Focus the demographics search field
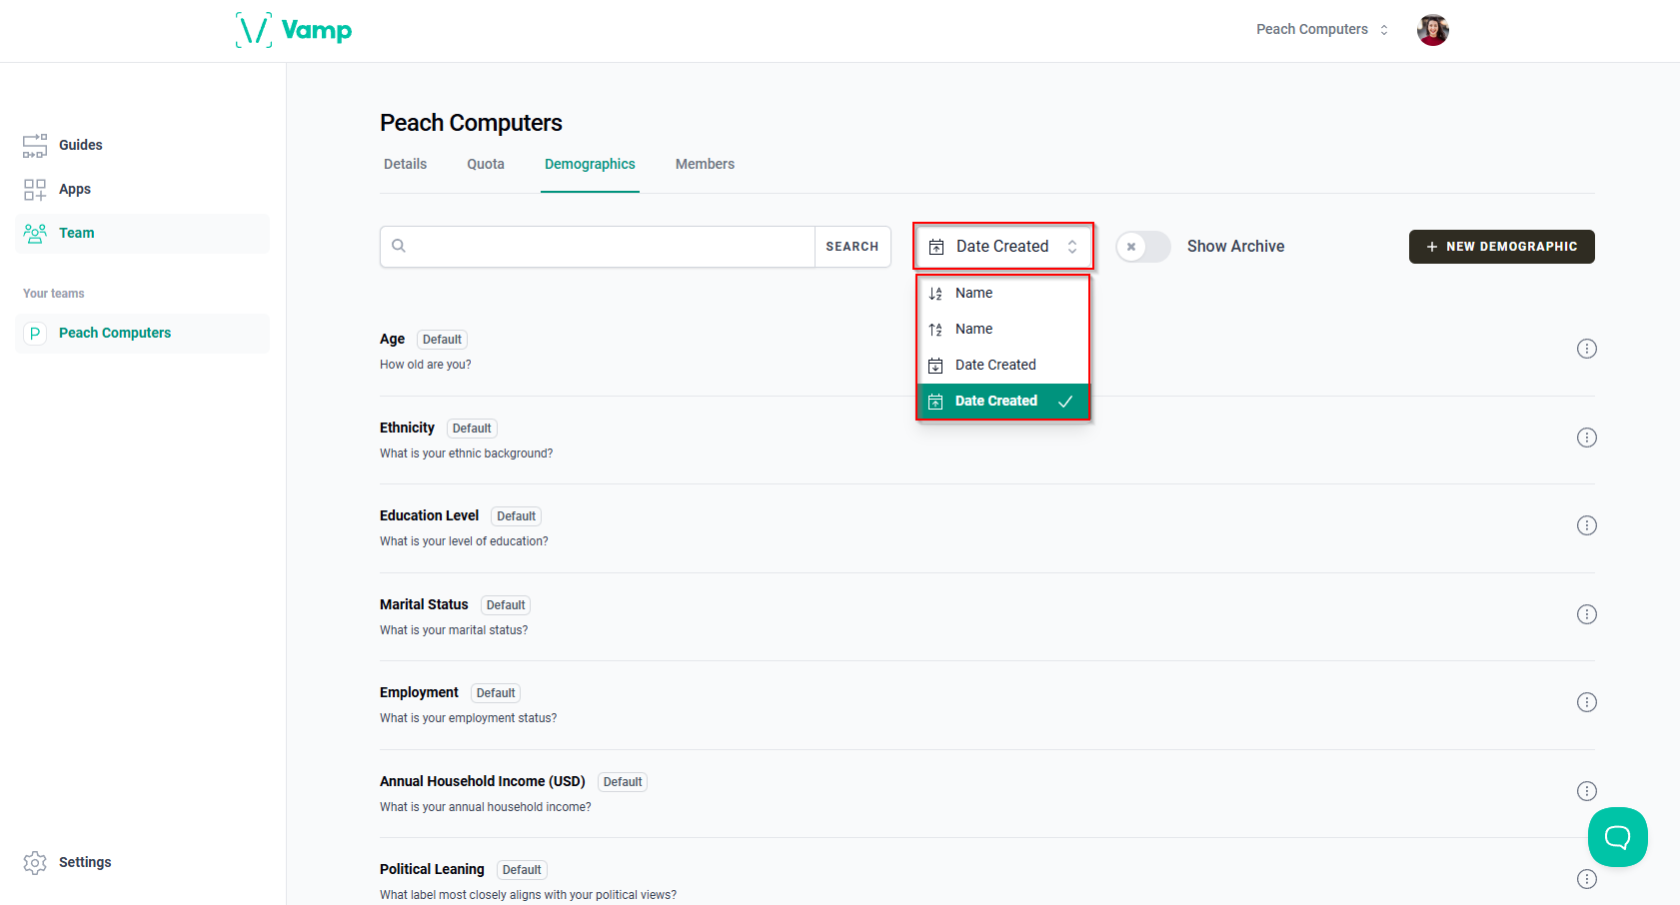The width and height of the screenshot is (1680, 905). click(x=597, y=247)
